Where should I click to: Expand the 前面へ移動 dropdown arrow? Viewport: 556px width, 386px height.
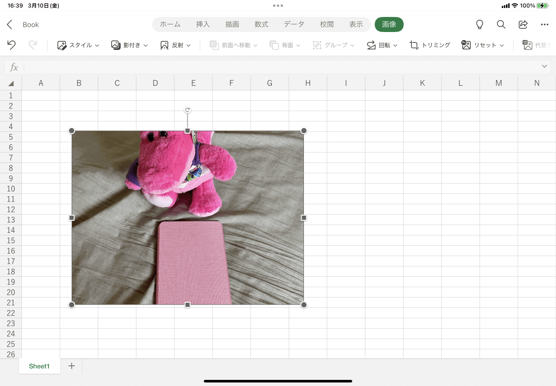255,45
